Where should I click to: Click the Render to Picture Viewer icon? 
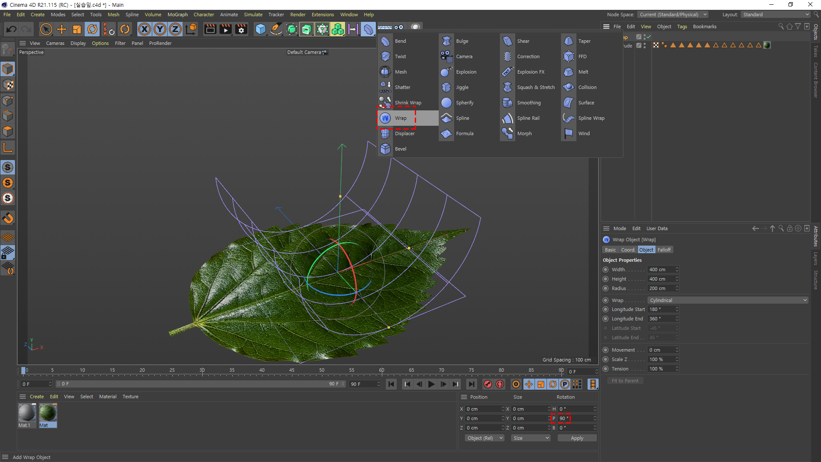coord(225,29)
